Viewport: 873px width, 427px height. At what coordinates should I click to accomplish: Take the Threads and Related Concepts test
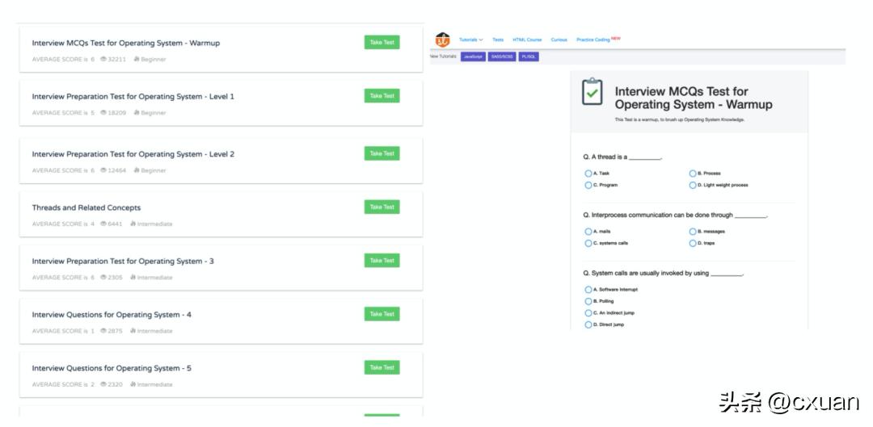pyautogui.click(x=382, y=207)
